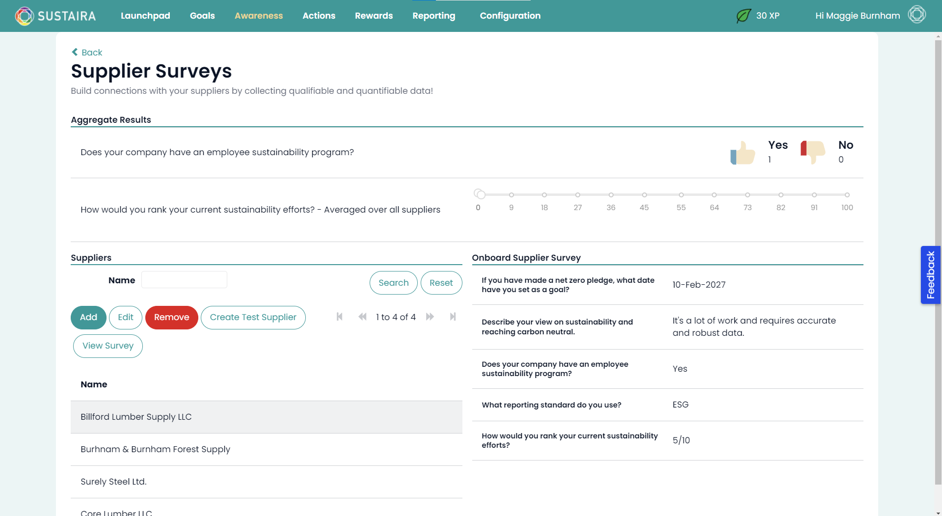Open the Launchpad menu
The image size is (942, 516).
[x=145, y=16]
